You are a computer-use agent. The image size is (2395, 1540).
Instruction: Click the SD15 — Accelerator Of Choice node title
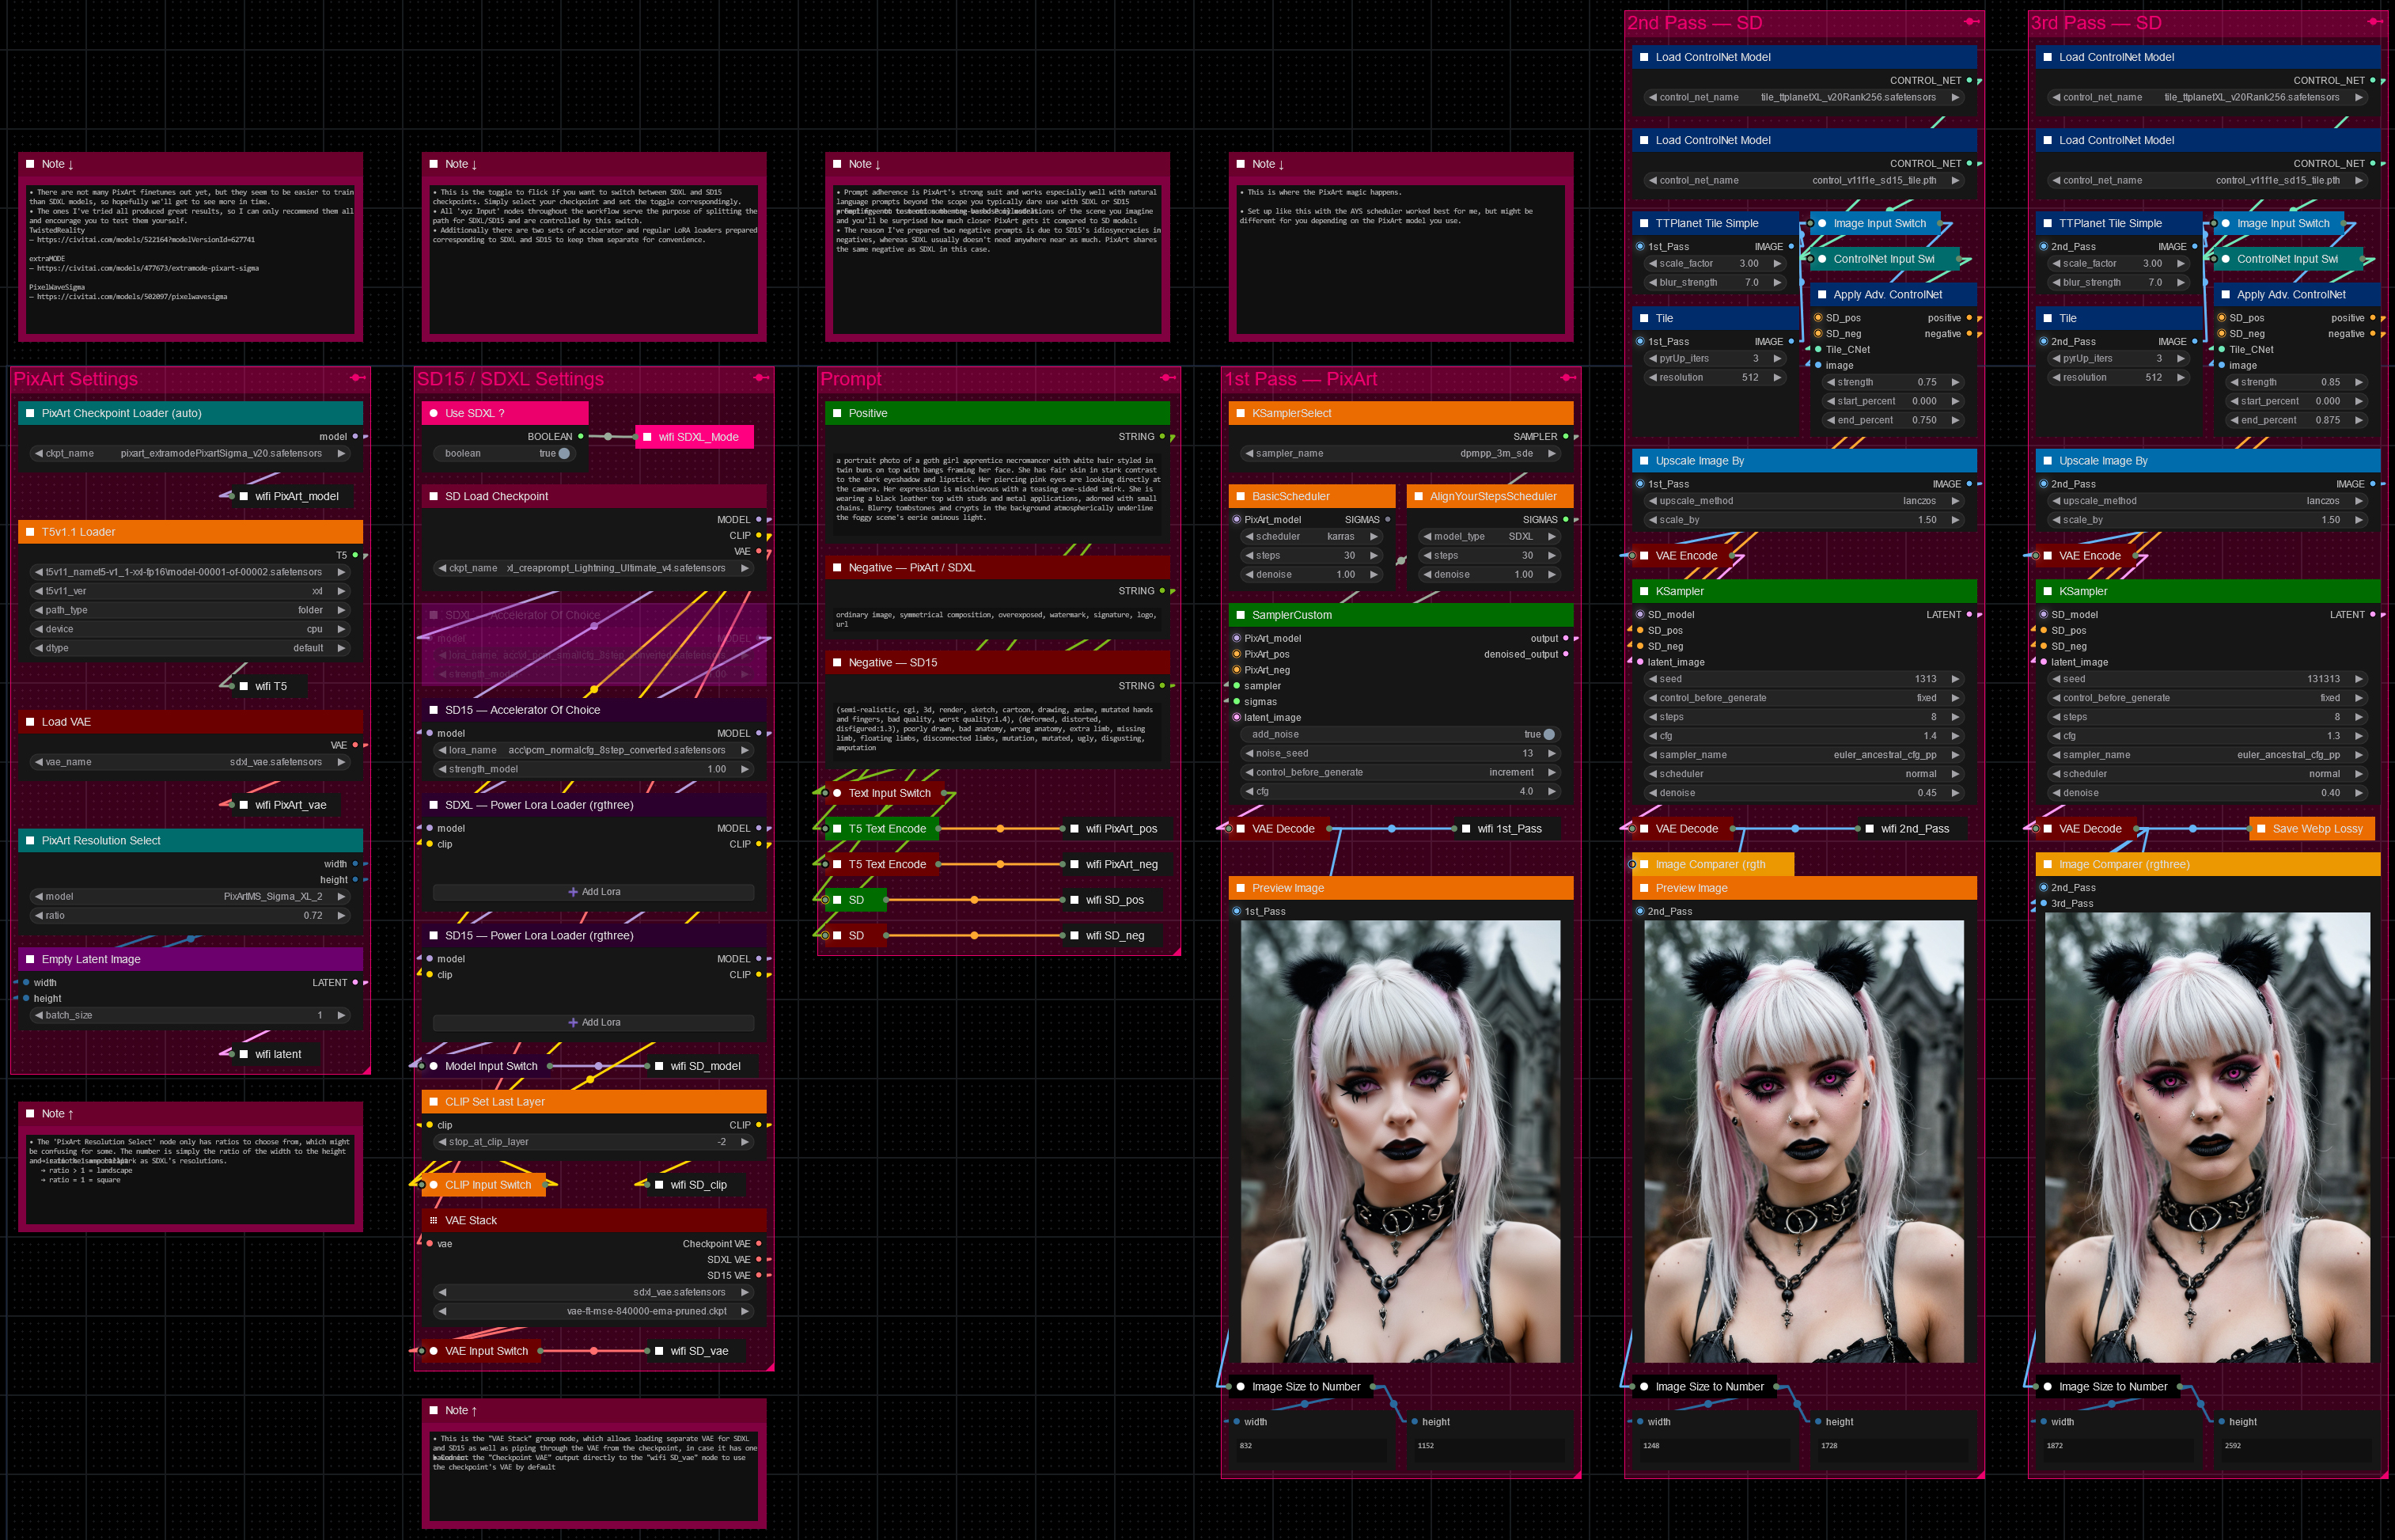tap(523, 710)
